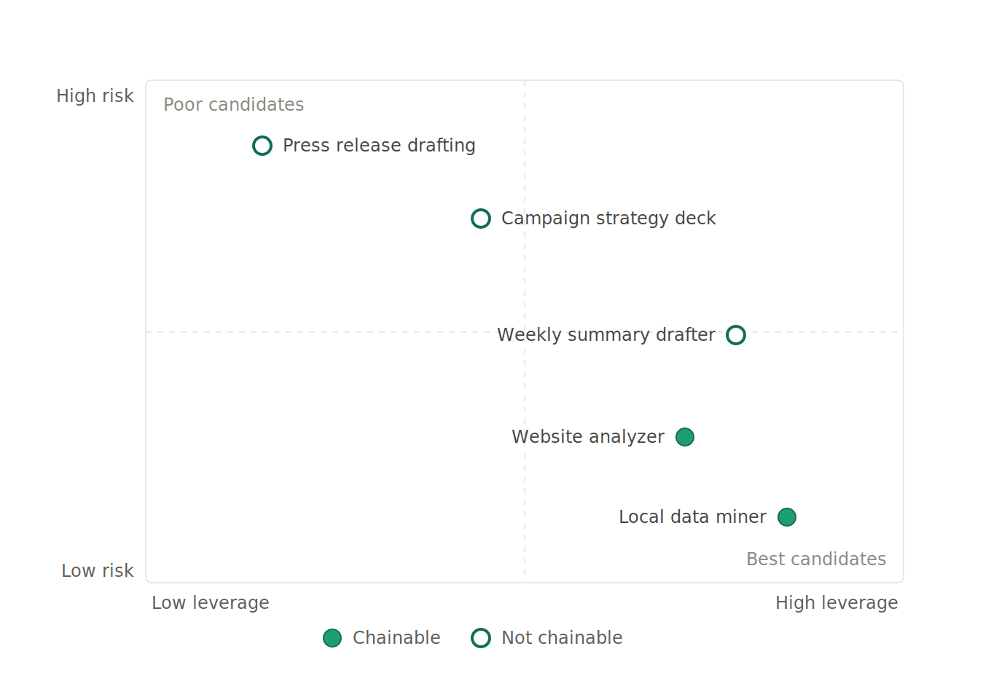
Task: Click the Press release drafting data point circle
Action: click(x=262, y=146)
